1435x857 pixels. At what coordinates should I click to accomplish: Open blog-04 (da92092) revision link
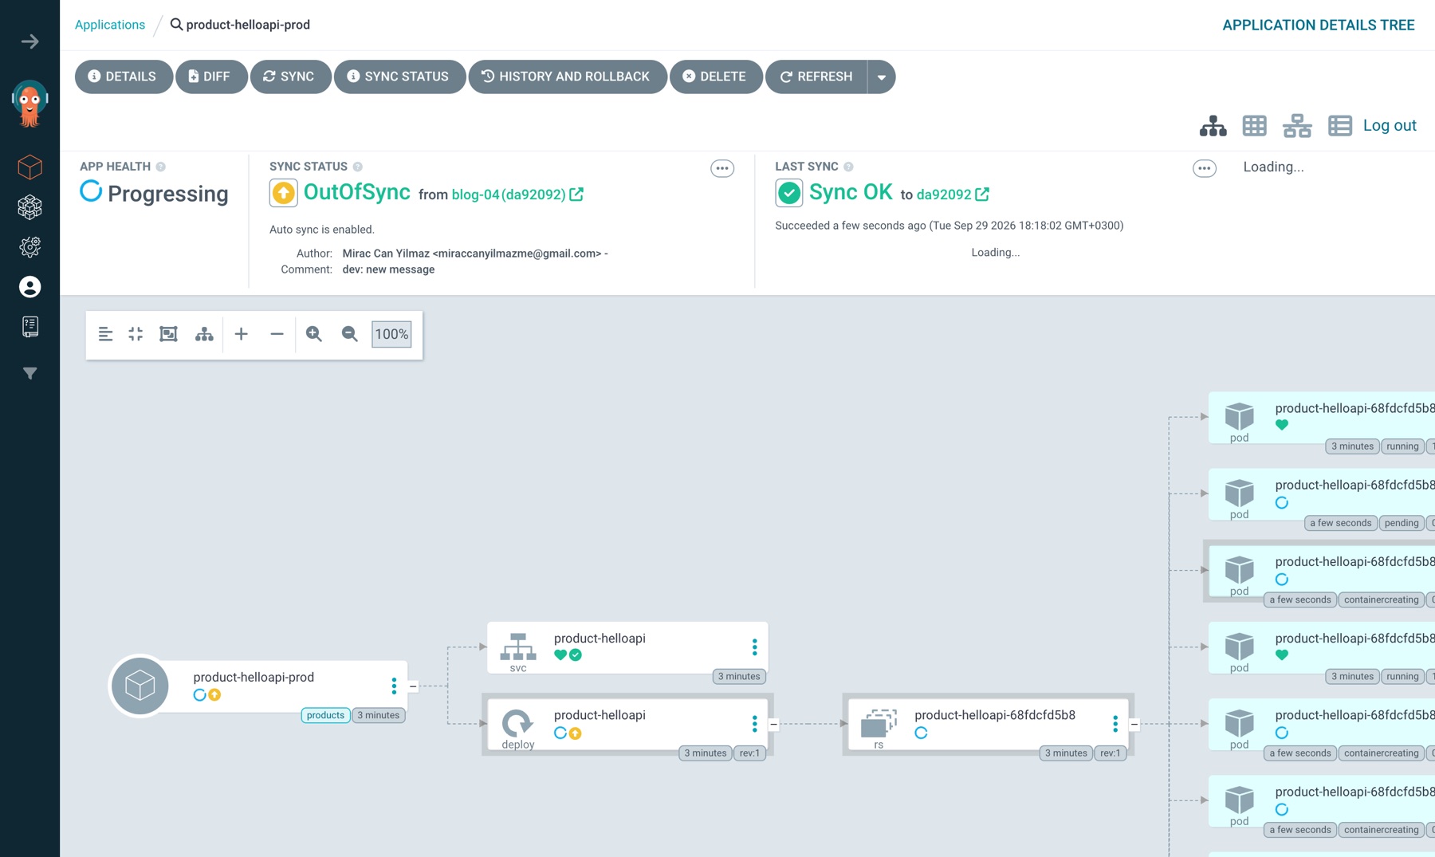[x=509, y=195]
